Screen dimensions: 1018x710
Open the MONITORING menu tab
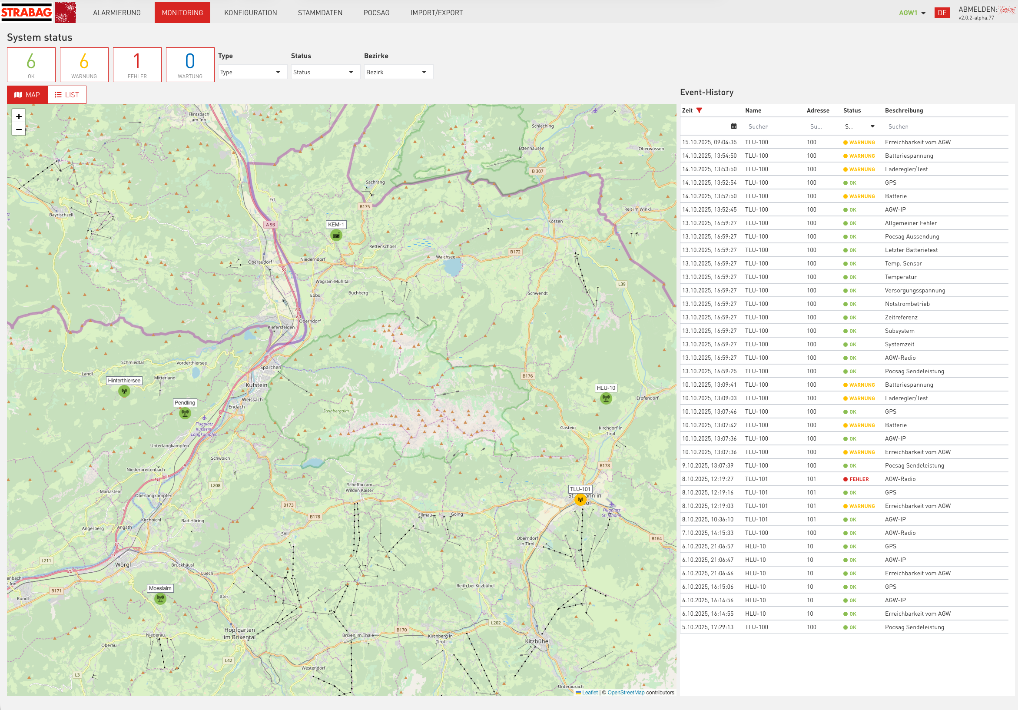click(182, 13)
